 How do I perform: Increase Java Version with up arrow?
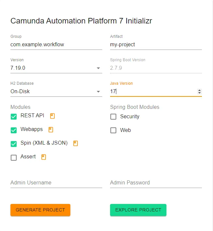coord(199,90)
